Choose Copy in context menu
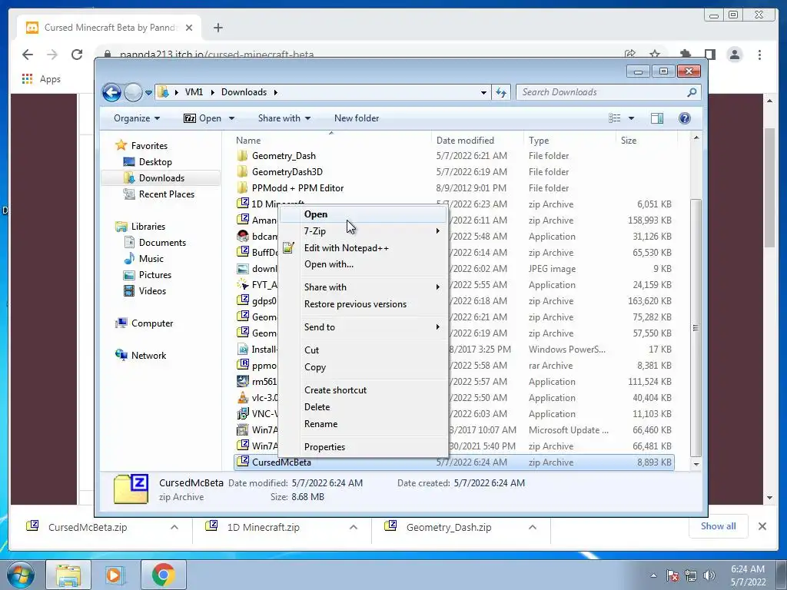Screen dimensions: 787x590 click(363, 367)
